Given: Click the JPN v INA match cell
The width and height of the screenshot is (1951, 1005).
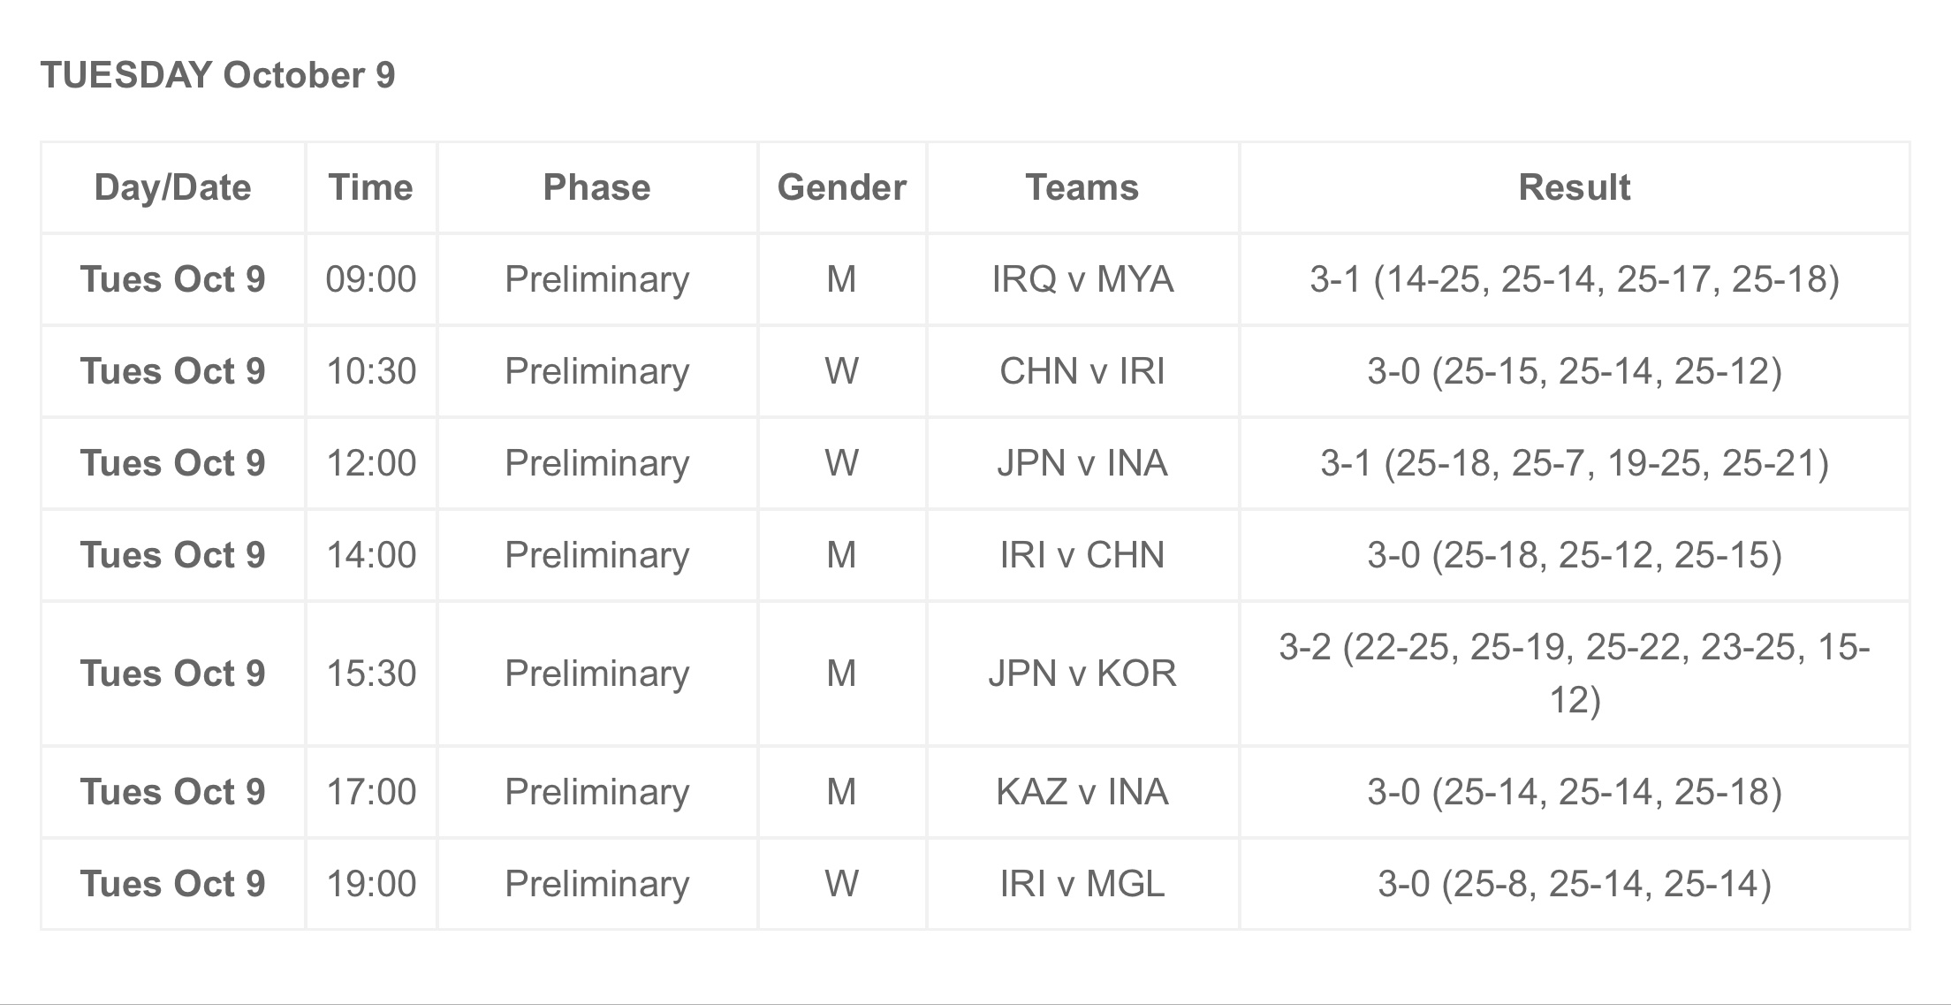Looking at the screenshot, I should pos(1082,463).
